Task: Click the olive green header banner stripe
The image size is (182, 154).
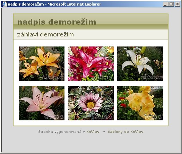Action: pyautogui.click(x=91, y=27)
